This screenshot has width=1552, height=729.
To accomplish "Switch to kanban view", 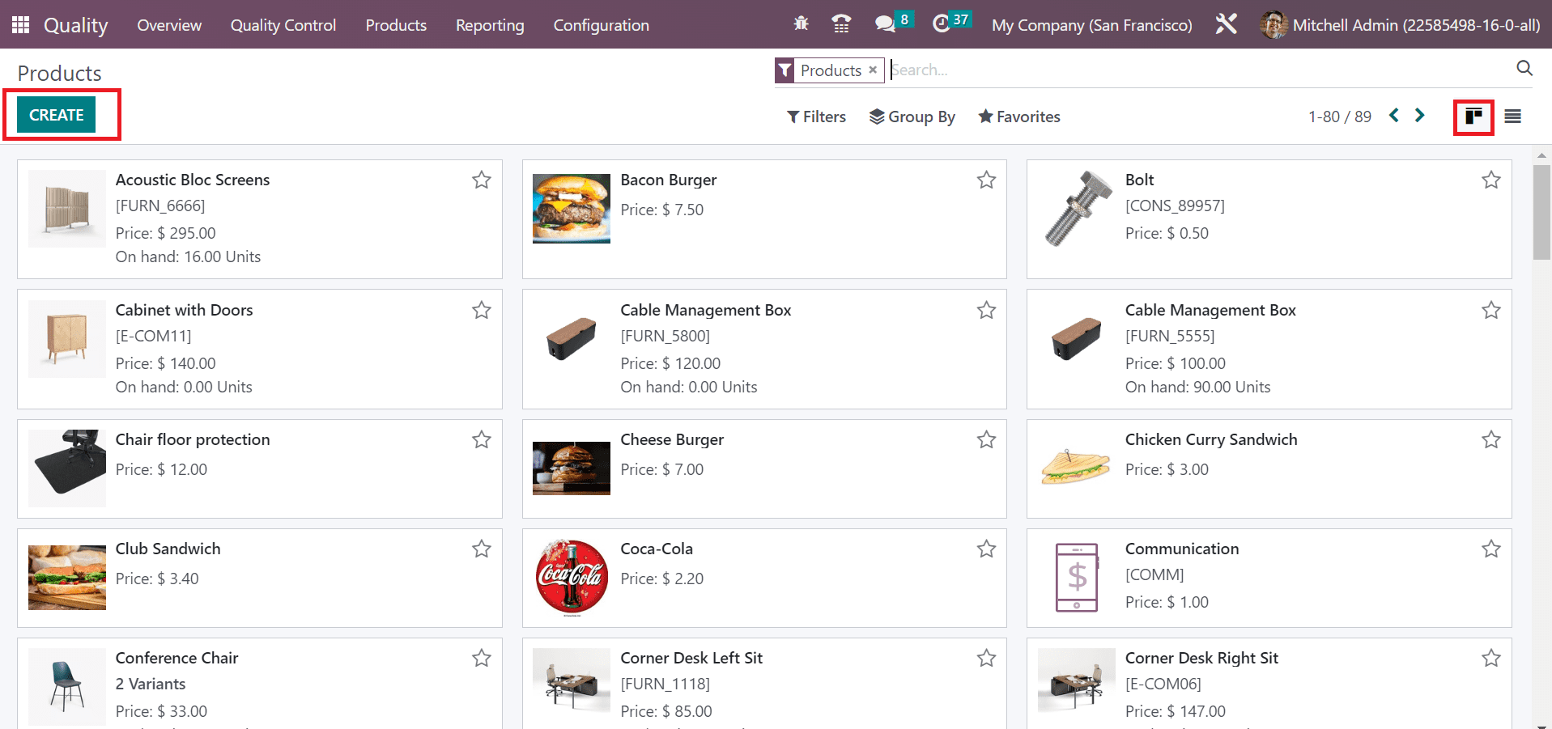I will [x=1473, y=117].
